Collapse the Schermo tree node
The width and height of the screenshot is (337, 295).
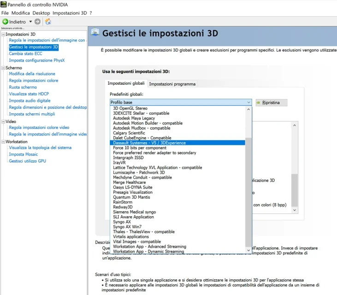3,68
